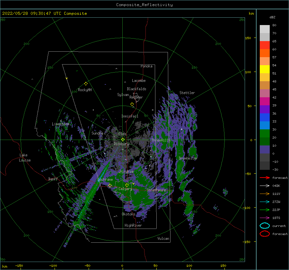Click the 04DK legend label

click(x=276, y=186)
